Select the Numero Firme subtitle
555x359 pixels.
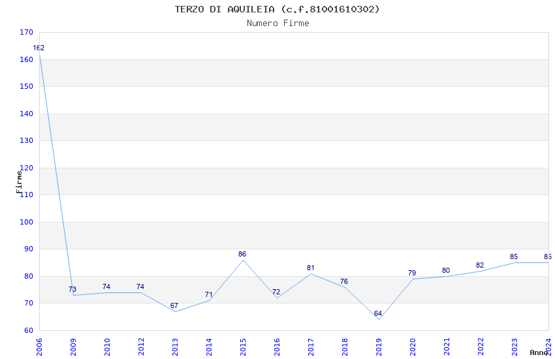pyautogui.click(x=278, y=23)
